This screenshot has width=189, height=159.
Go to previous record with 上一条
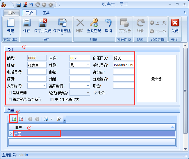coord(158,23)
